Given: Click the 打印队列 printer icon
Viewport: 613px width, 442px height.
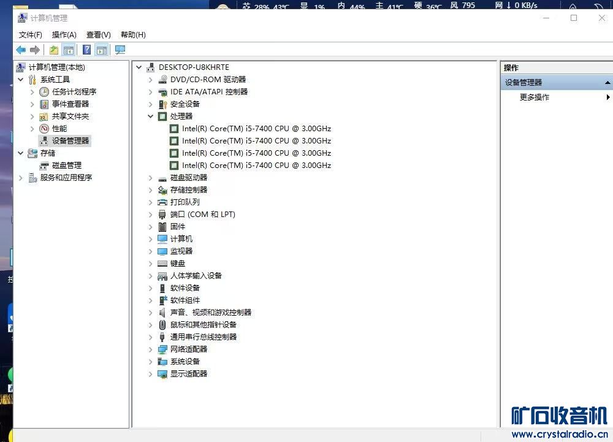Looking at the screenshot, I should [162, 202].
